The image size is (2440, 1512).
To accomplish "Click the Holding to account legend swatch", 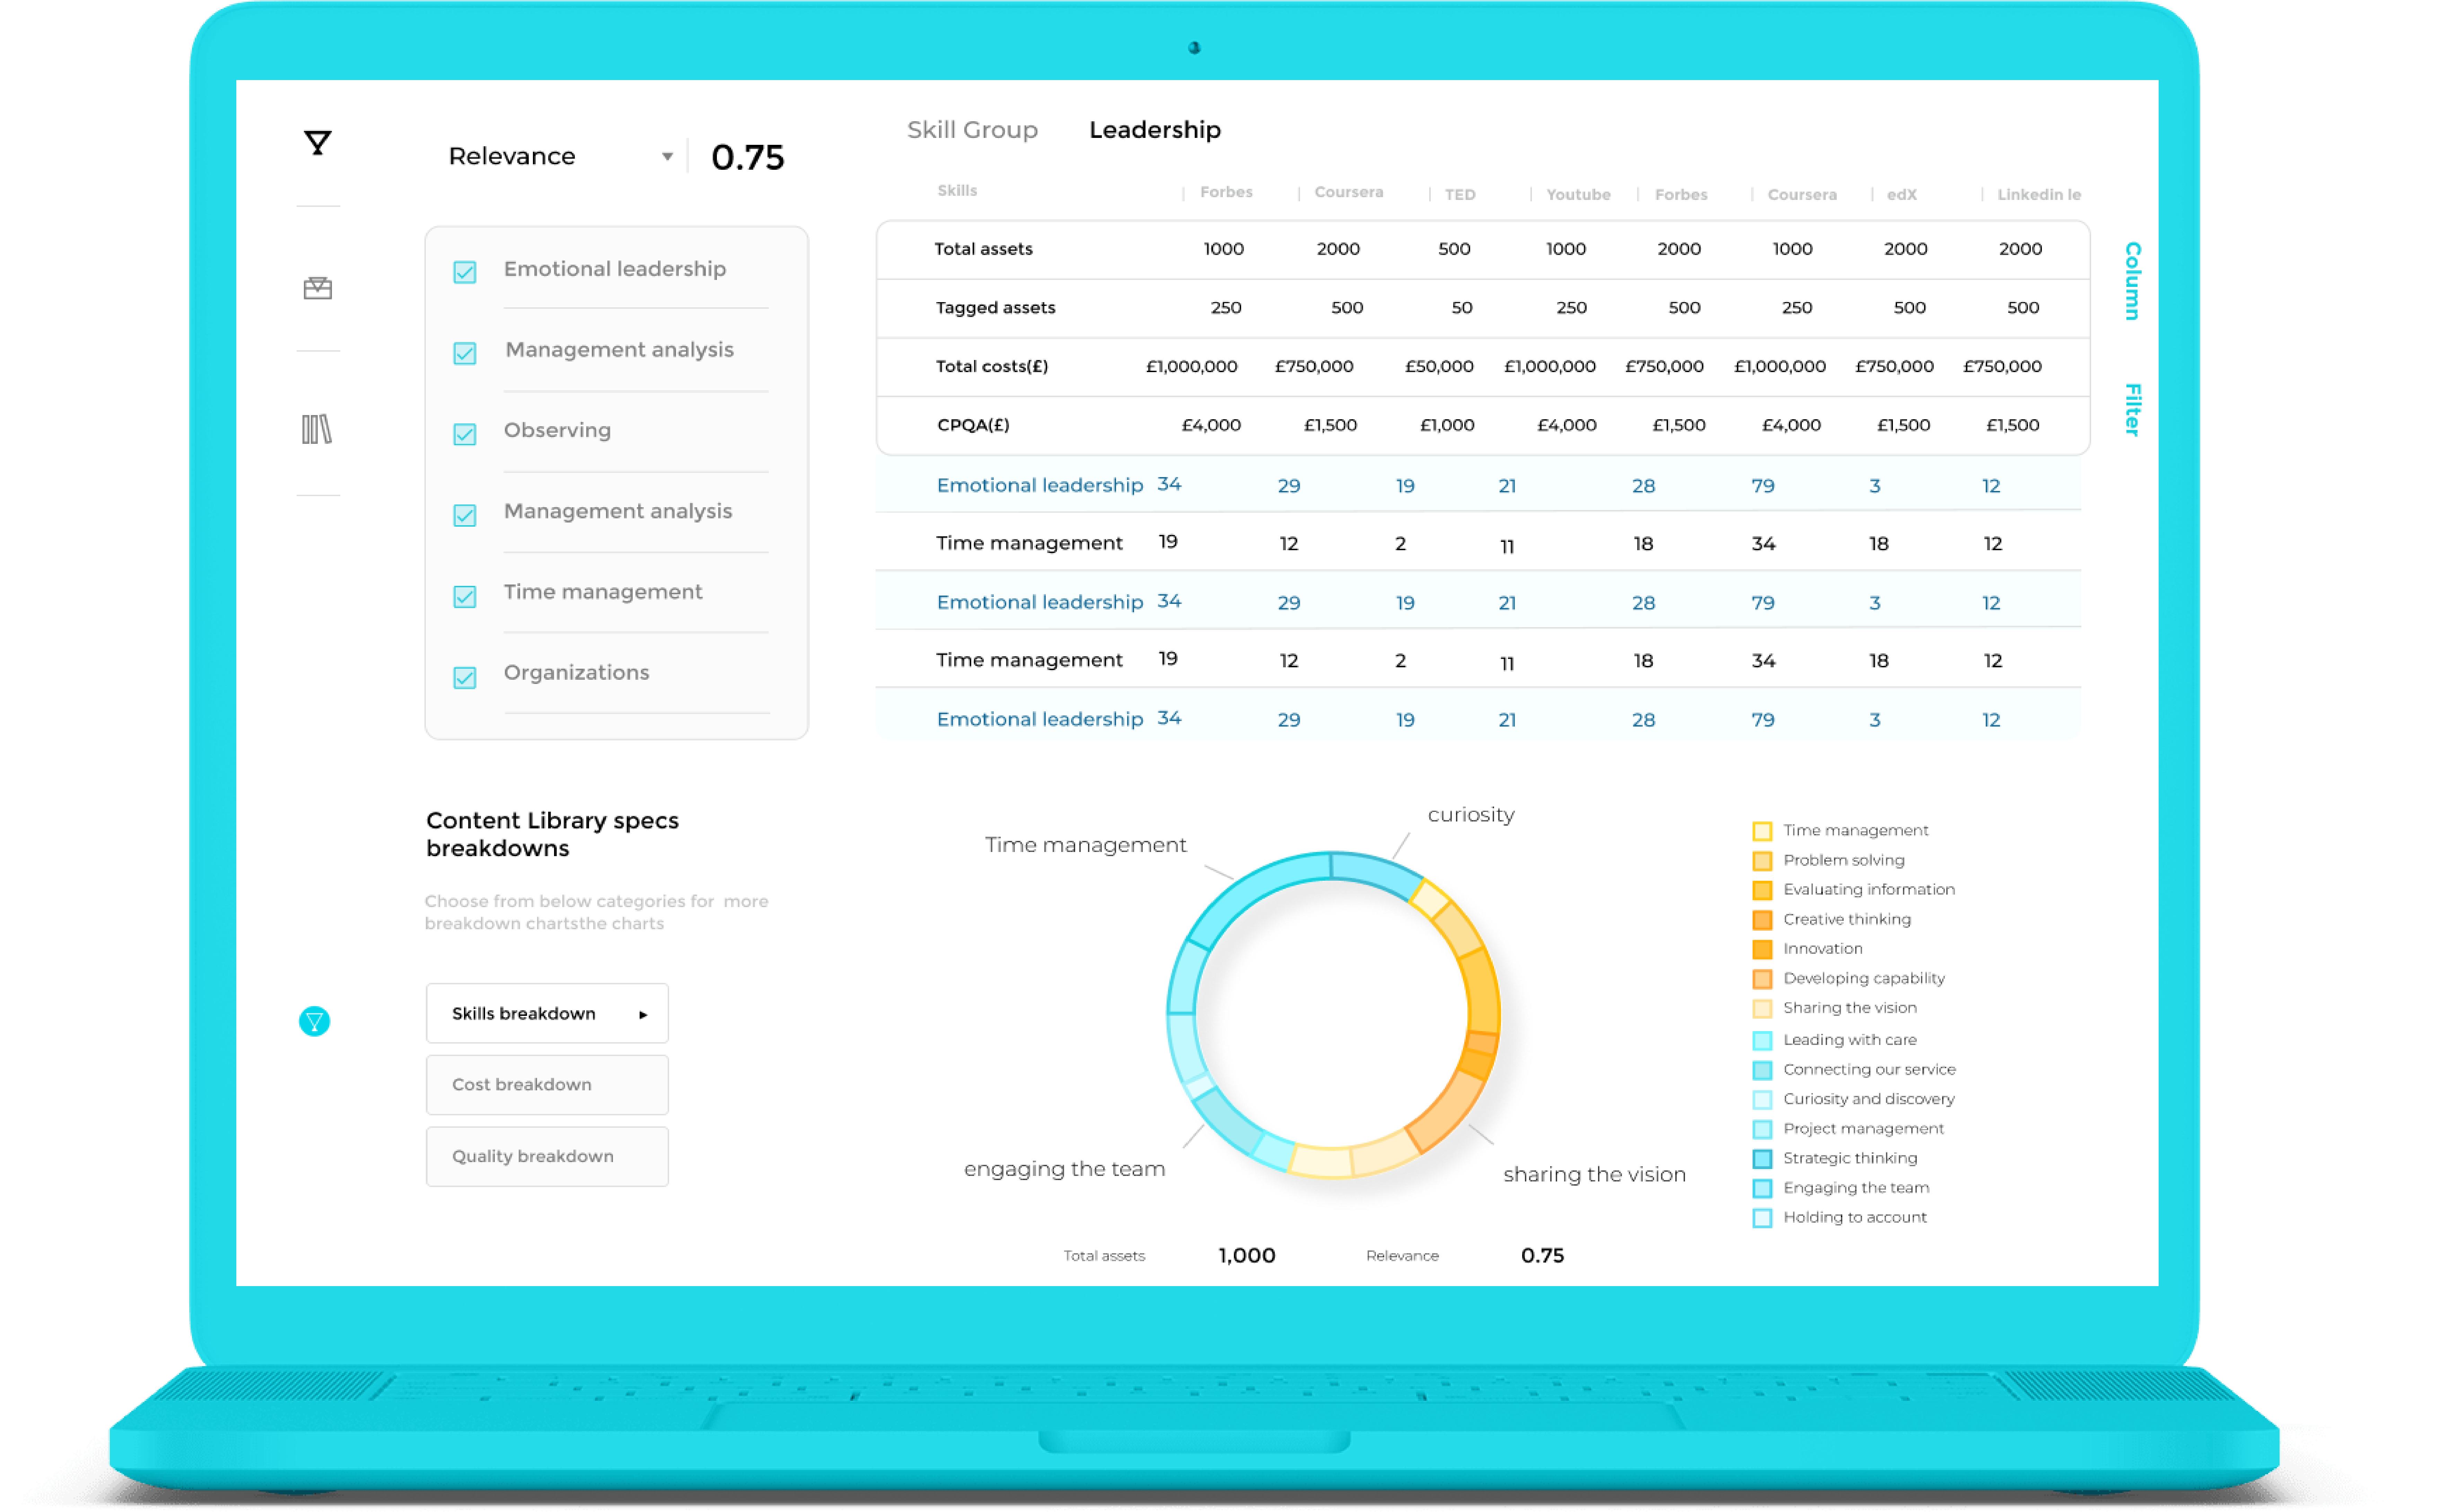I will [1762, 1217].
